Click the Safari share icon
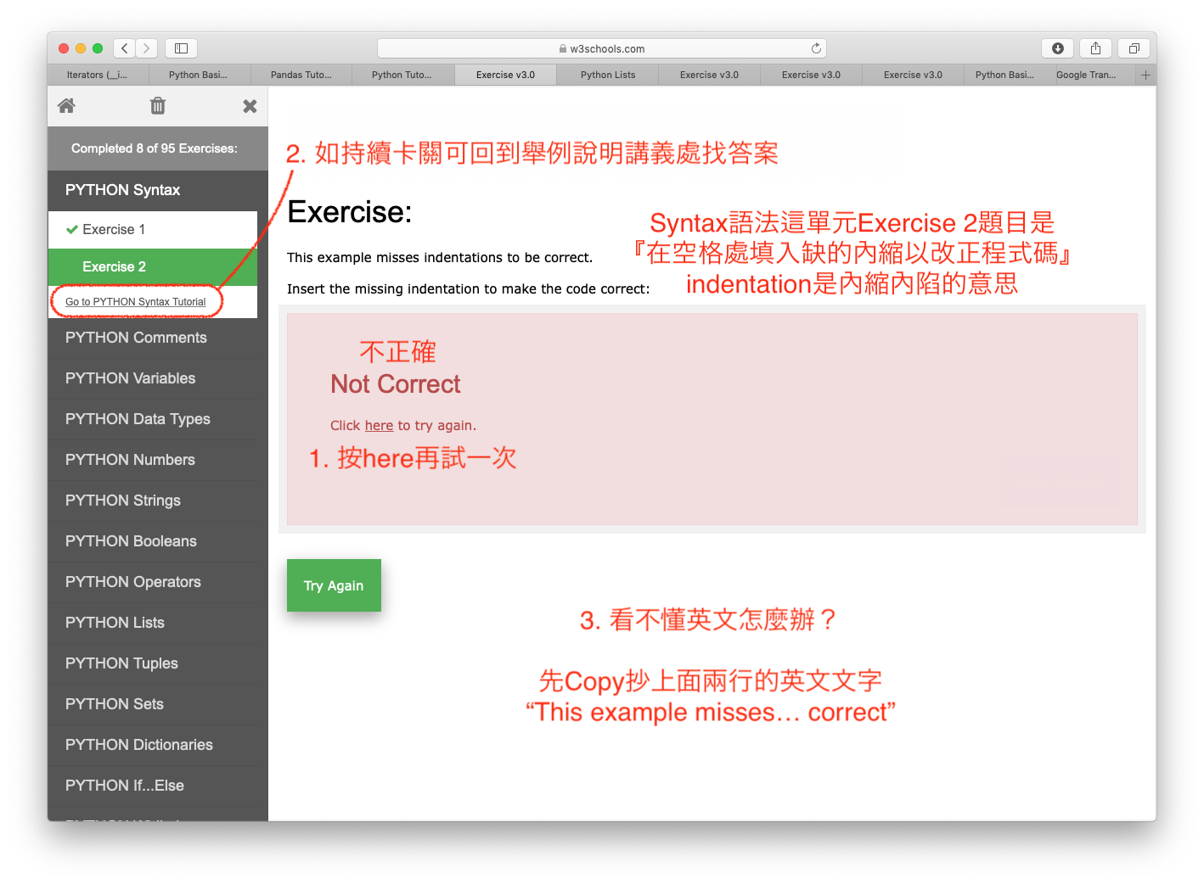 point(1095,48)
